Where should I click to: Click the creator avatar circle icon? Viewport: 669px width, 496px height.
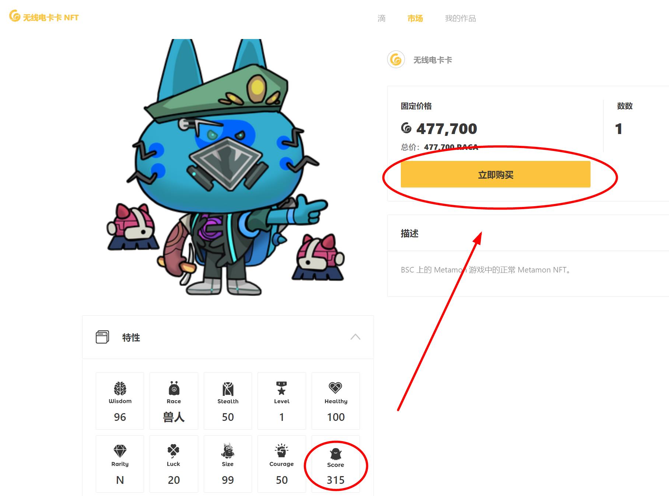tap(396, 60)
